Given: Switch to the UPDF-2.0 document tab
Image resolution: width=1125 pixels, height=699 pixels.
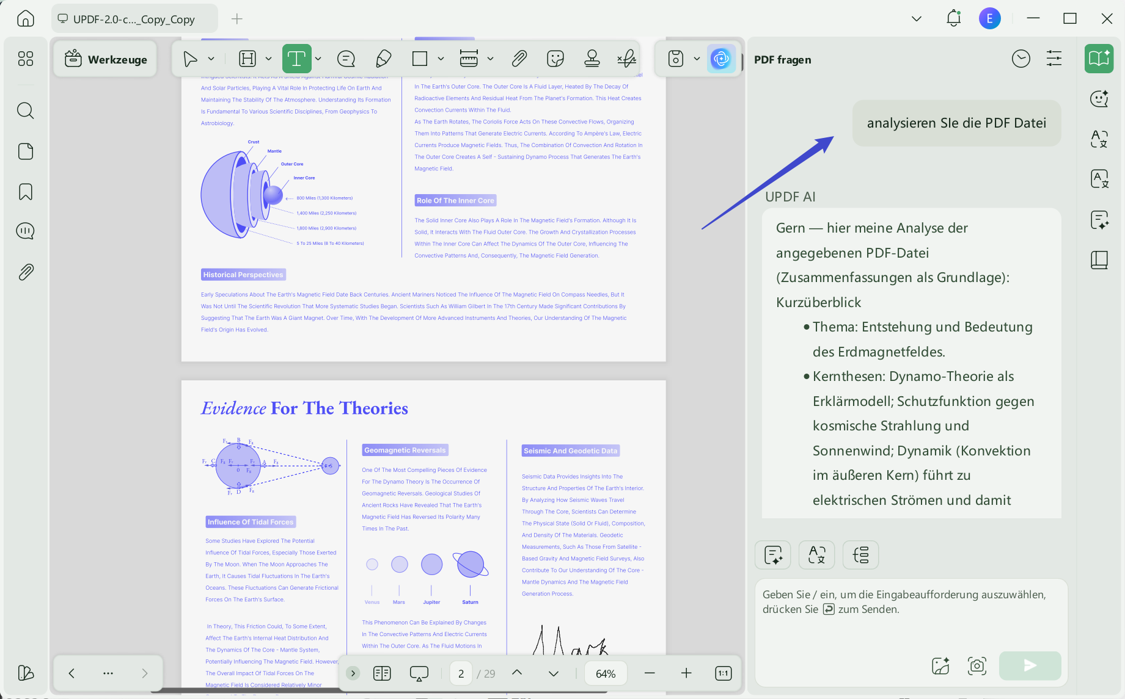Looking at the screenshot, I should click(x=134, y=19).
